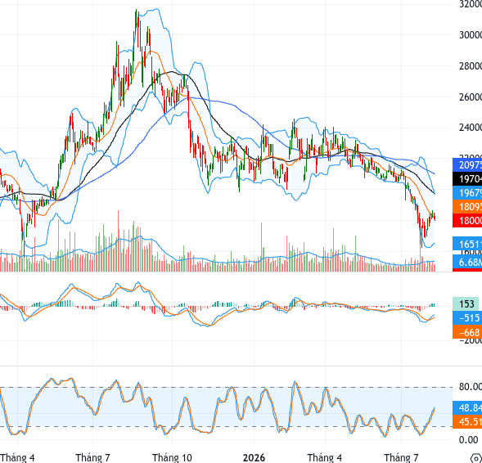Select the blue -515 MACD label
Viewport: 482px width, 463px height.
(x=467, y=317)
